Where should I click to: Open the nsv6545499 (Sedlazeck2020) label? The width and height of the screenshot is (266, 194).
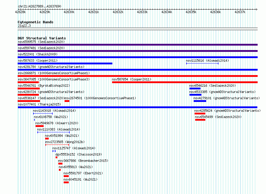[218, 117]
